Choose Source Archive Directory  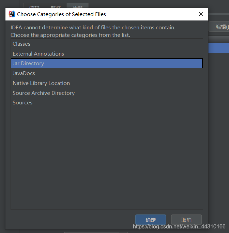[107, 93]
